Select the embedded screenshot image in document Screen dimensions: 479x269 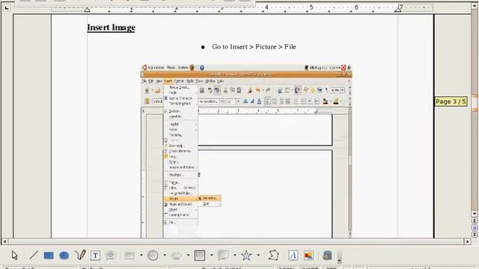point(246,151)
